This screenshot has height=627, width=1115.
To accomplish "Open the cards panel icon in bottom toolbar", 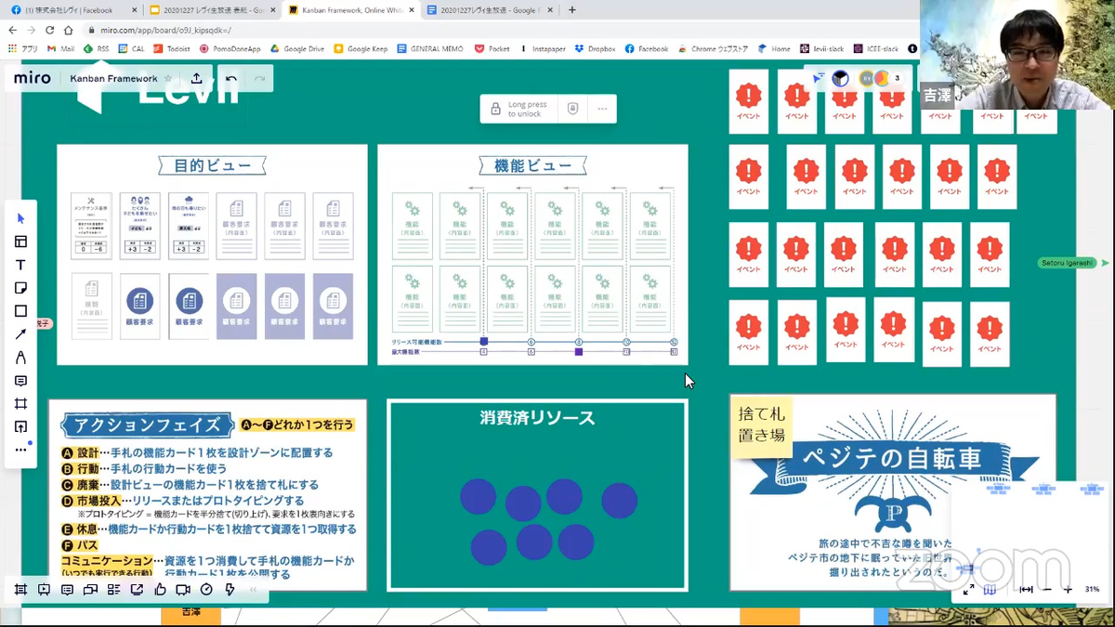I will click(x=90, y=590).
